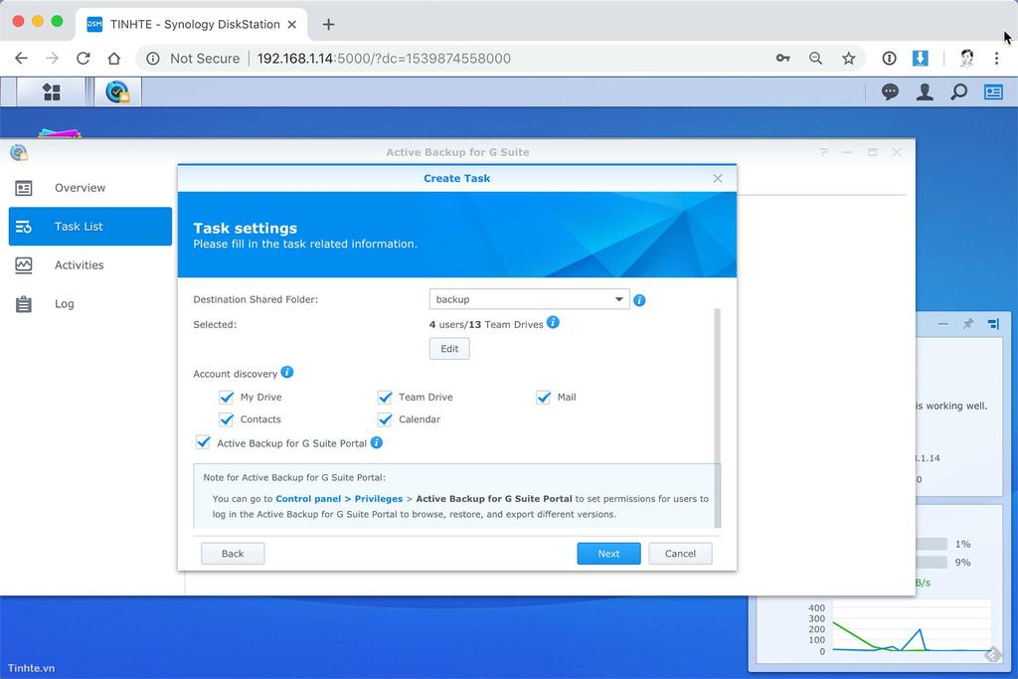Open the Chrome three-dot menu

pyautogui.click(x=996, y=59)
